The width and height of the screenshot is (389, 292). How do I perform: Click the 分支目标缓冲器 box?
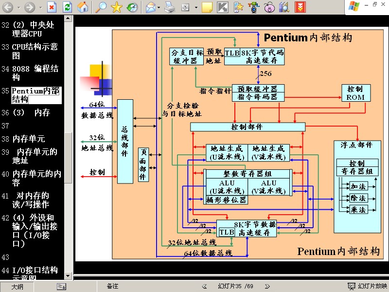186,56
